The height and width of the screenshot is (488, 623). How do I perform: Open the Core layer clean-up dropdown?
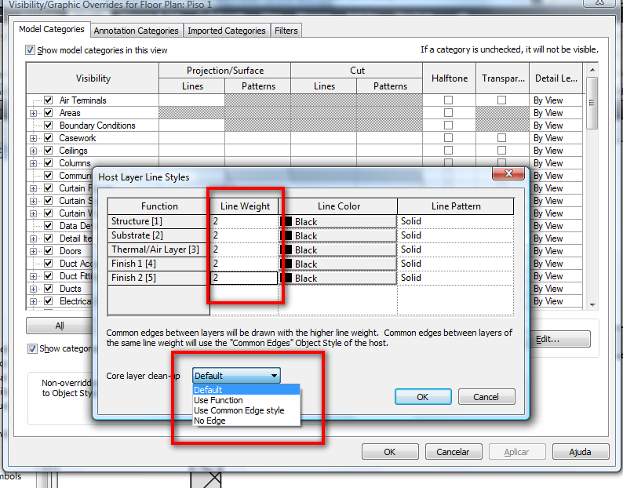pyautogui.click(x=236, y=376)
